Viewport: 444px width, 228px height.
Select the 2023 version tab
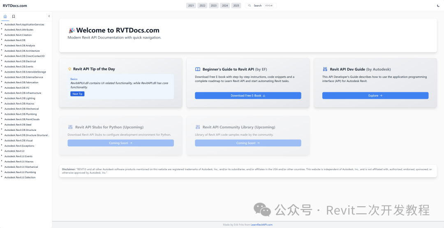(x=213, y=6)
